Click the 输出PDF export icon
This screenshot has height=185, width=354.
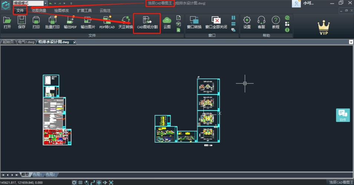(70, 22)
